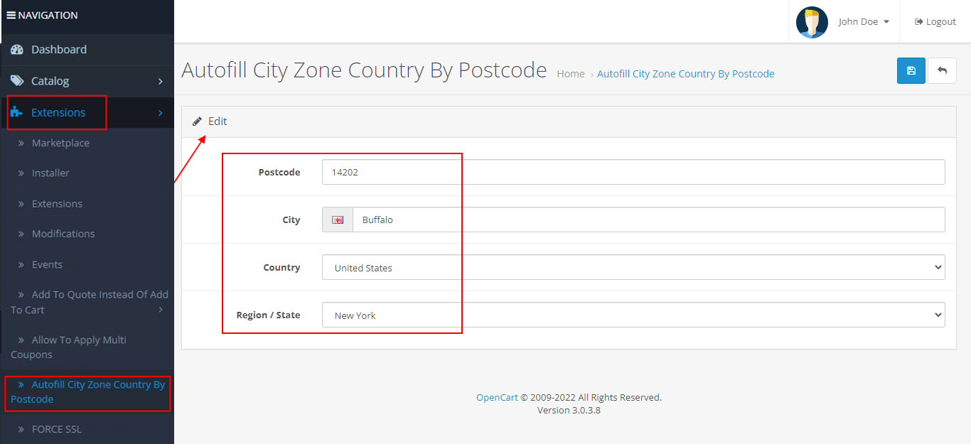Click the OpenCart footer link
Viewport: 971px width, 444px height.
coord(496,397)
